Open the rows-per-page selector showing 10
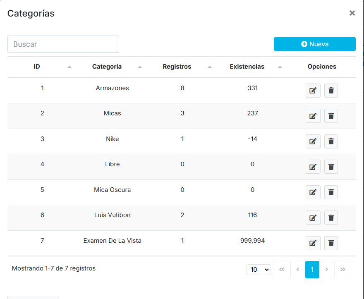Screen dimensions: 364x299 pyautogui.click(x=259, y=270)
